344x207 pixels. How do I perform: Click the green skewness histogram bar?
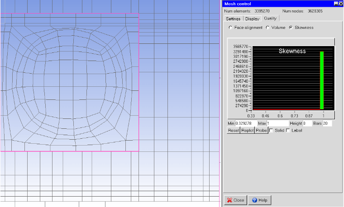coord(322,80)
